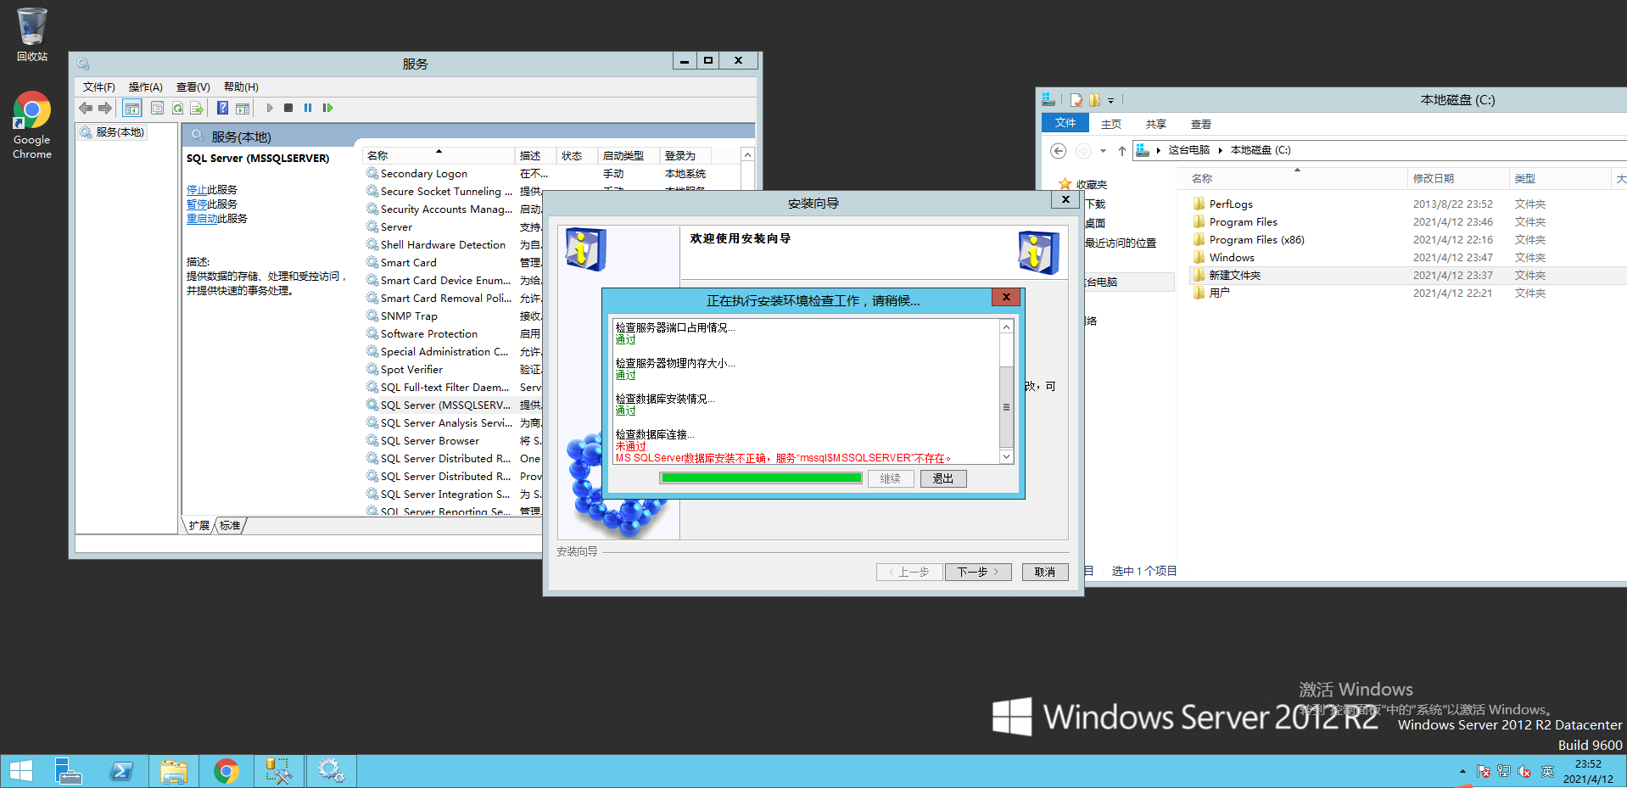Click the New Folder icon in Explorer's title bar
1627x788 pixels.
point(1094,100)
